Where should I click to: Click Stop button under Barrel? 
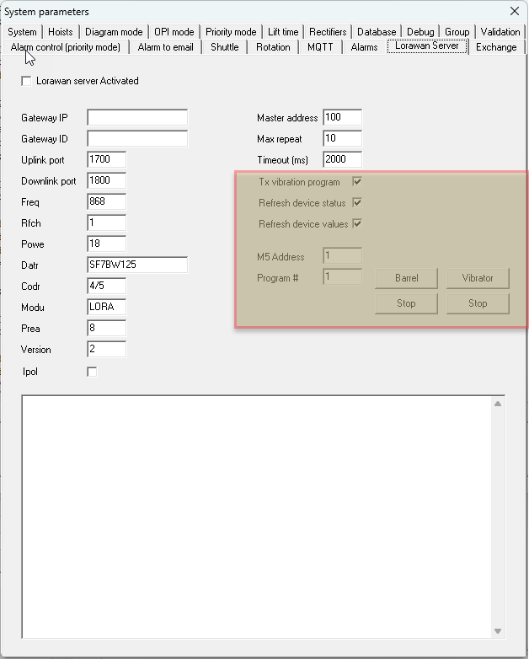click(406, 303)
